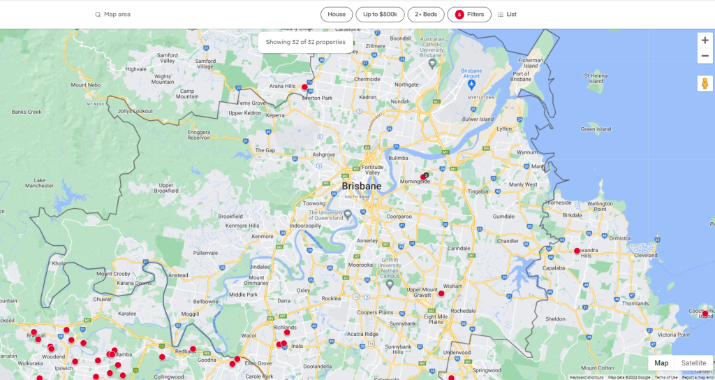Viewport: 715px width, 380px height.
Task: Expand the Up to $500k price filter
Action: pyautogui.click(x=380, y=14)
